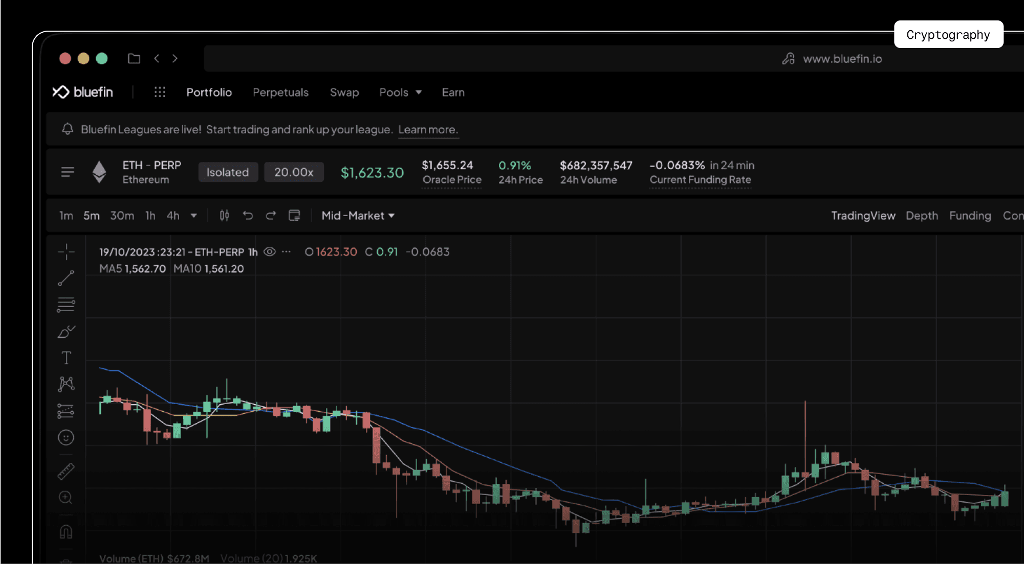Image resolution: width=1024 pixels, height=564 pixels.
Task: Open the Mid-Market price dropdown
Action: (x=358, y=216)
